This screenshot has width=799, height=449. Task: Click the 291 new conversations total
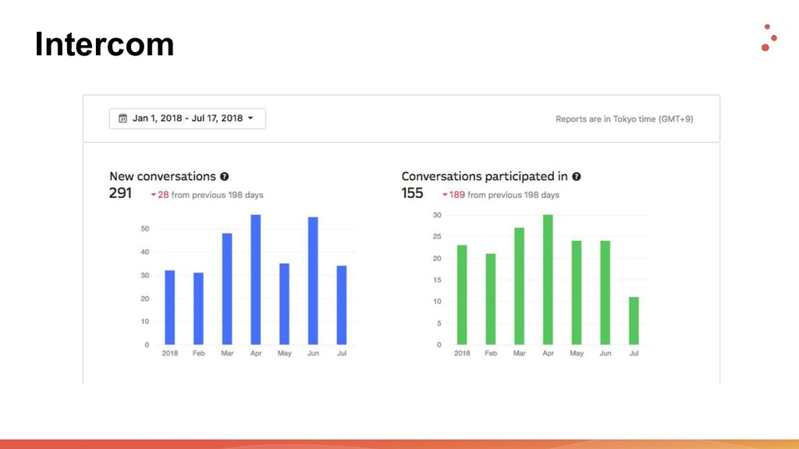click(x=120, y=193)
